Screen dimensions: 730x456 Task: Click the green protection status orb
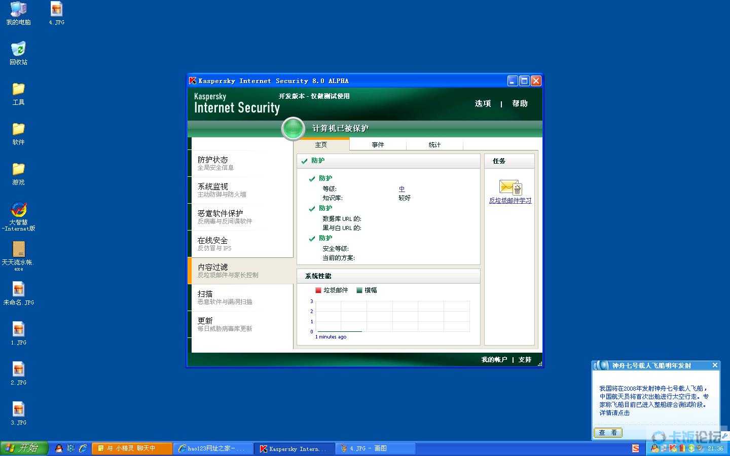(293, 128)
